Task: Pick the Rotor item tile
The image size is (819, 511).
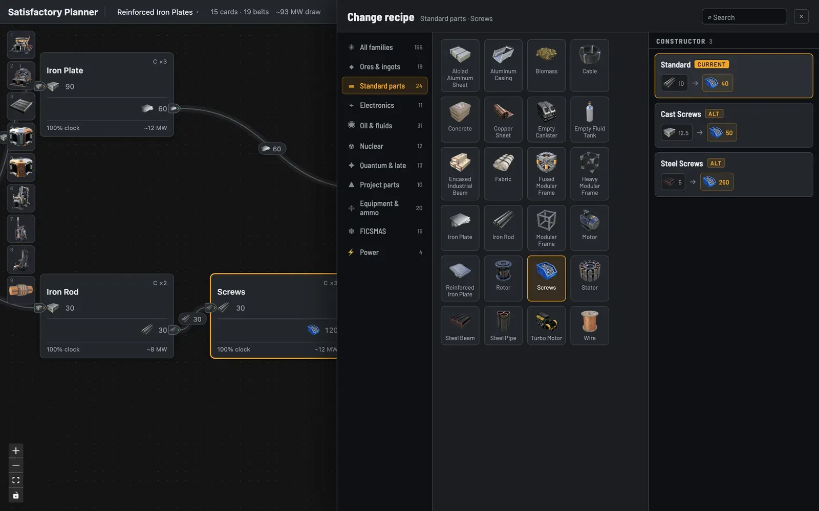Action: pos(503,278)
